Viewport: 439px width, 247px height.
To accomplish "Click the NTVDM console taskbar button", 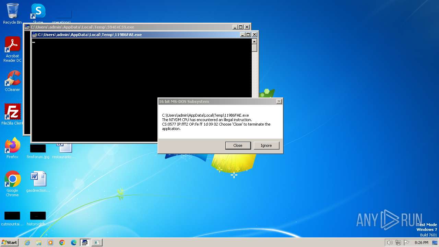I will pos(85,243).
